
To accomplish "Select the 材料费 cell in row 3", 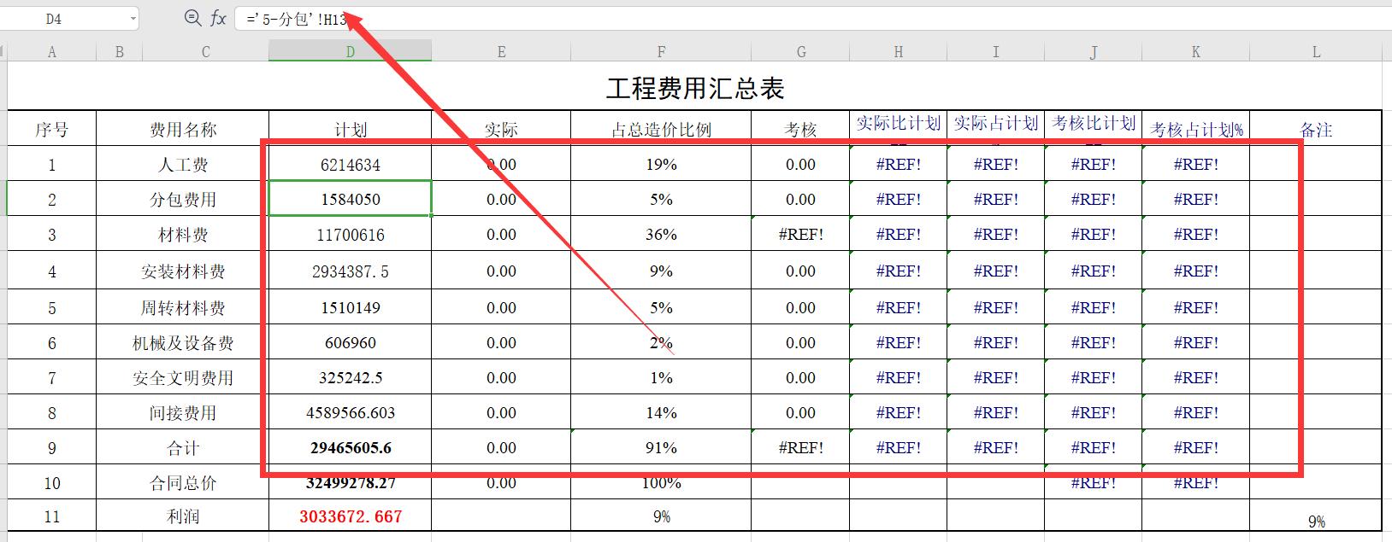I will pos(183,234).
